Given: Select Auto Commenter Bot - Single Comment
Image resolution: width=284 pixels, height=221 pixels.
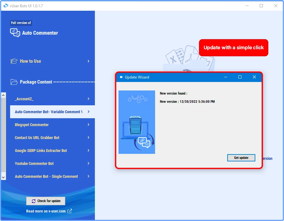Looking at the screenshot, I should [52, 177].
